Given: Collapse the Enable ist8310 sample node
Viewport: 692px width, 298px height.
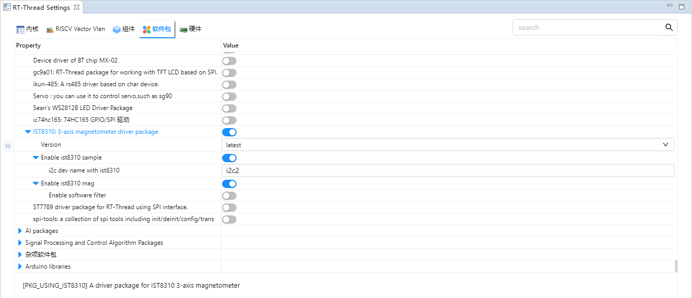Looking at the screenshot, I should click(x=36, y=158).
